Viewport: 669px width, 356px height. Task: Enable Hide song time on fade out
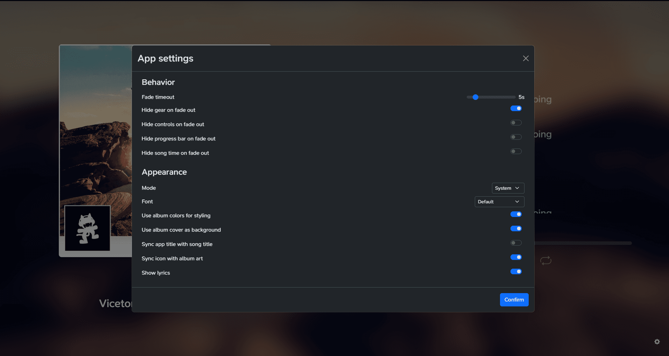click(516, 151)
